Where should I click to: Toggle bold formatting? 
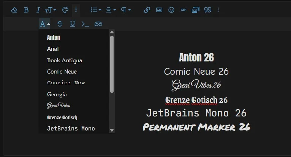click(26, 10)
